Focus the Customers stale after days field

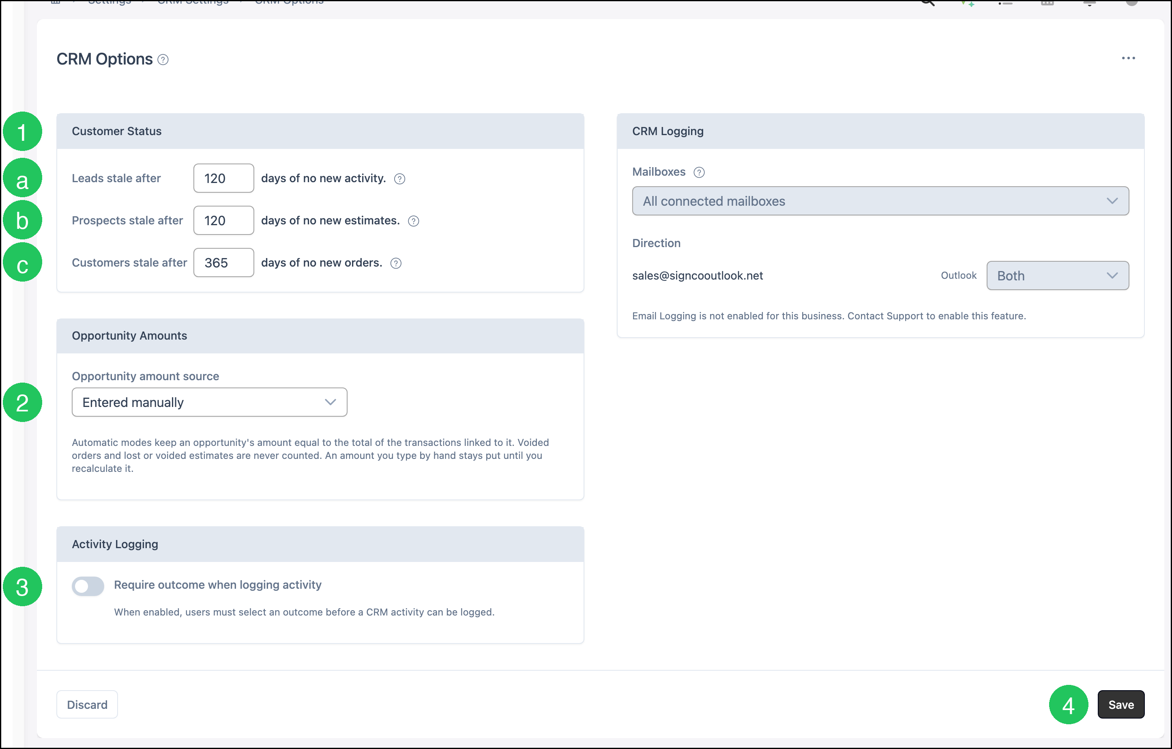pos(223,263)
